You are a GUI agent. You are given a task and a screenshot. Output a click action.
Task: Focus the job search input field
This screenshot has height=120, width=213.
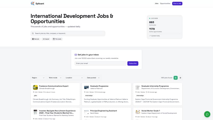point(68,34)
